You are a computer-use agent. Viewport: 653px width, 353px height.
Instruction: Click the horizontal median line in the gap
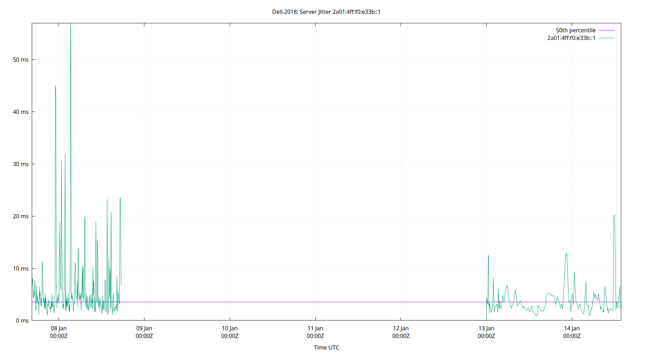click(318, 302)
